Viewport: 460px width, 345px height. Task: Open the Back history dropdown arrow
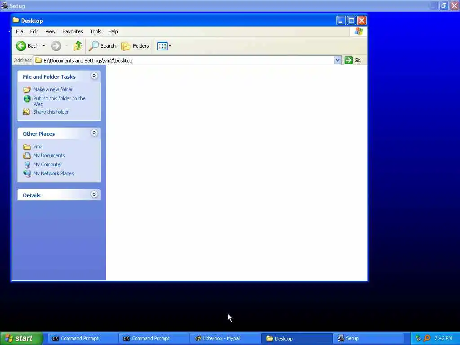[x=44, y=46]
